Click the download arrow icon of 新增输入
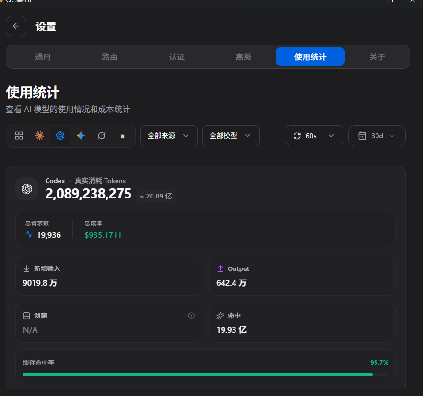 (26, 268)
